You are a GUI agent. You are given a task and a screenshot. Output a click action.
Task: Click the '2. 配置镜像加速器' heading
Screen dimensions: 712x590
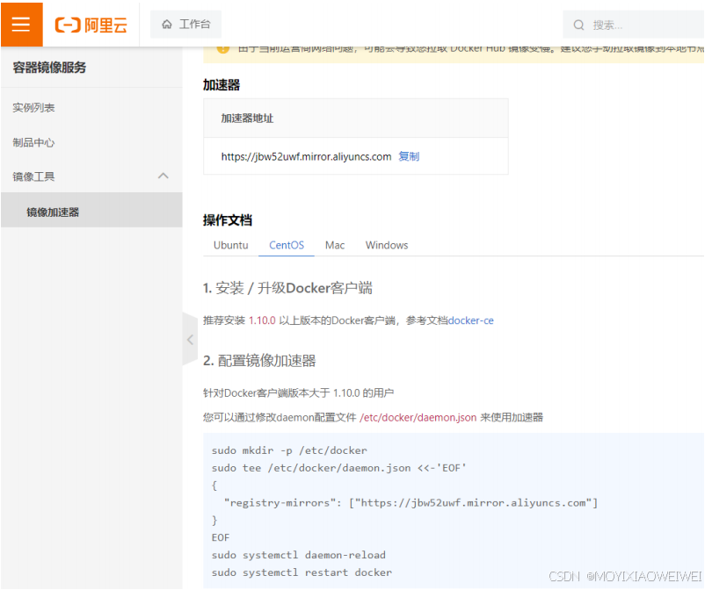(259, 361)
